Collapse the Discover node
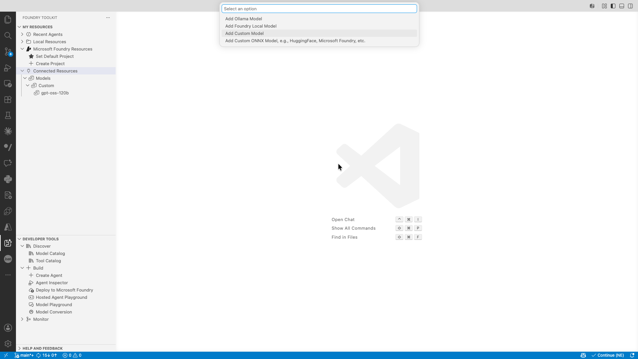 [x=22, y=246]
